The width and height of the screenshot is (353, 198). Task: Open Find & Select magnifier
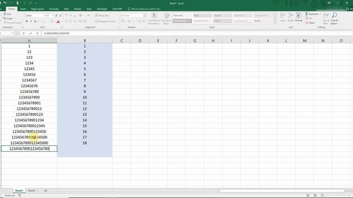click(334, 19)
